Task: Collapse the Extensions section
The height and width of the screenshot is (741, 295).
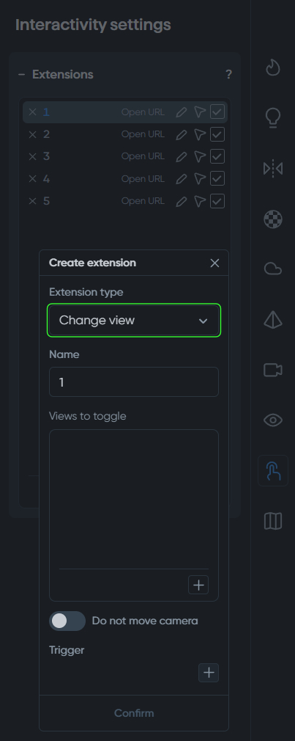Action: [22, 75]
